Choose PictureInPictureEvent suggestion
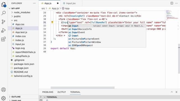The height and width of the screenshot is (101, 180). tap(107, 39)
